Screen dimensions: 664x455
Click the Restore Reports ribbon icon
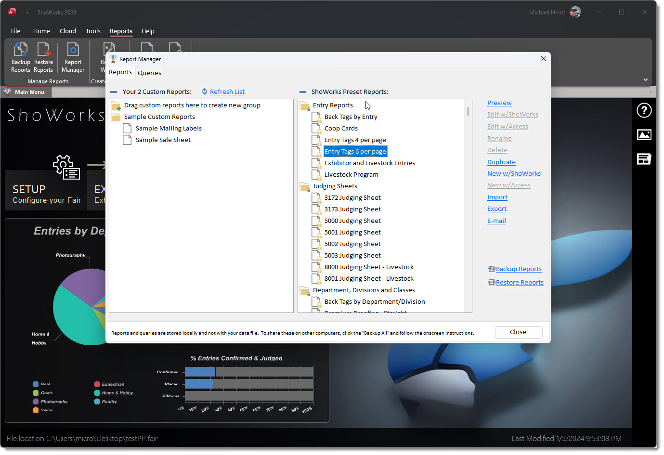tap(44, 50)
